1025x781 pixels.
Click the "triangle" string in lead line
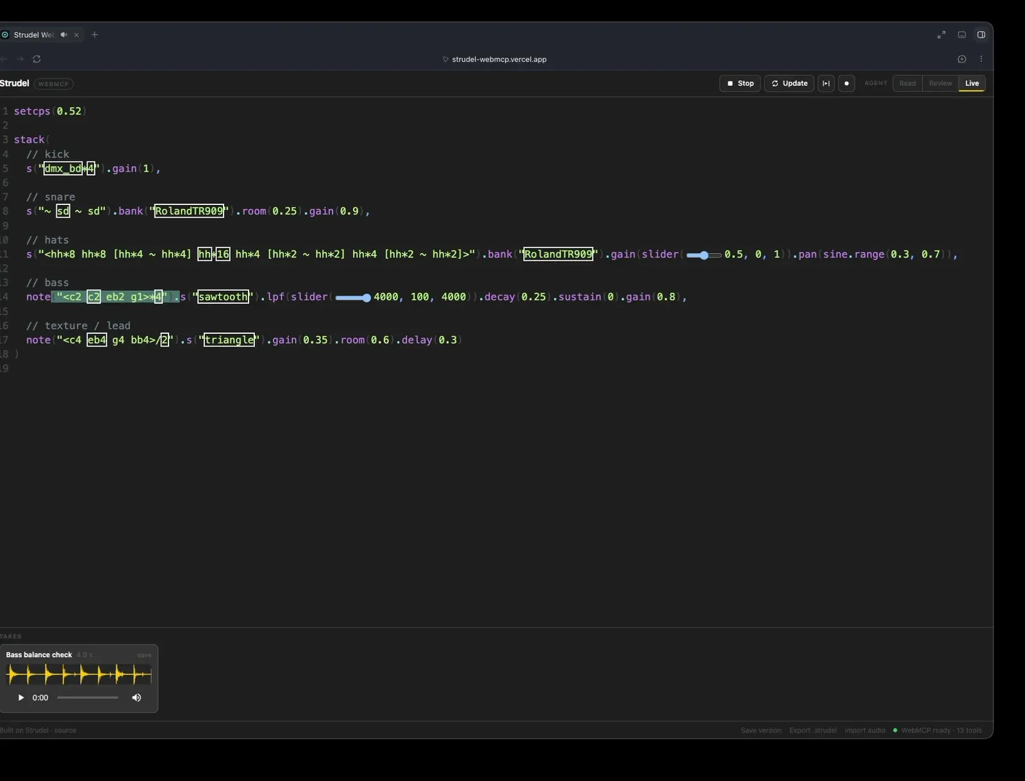pyautogui.click(x=229, y=340)
